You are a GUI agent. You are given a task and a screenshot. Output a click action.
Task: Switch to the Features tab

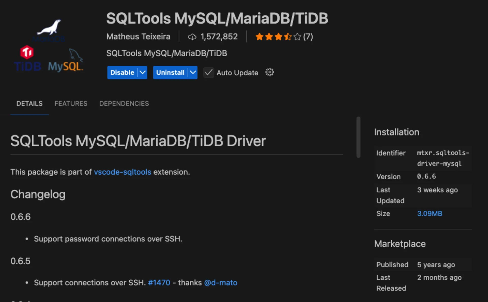71,104
